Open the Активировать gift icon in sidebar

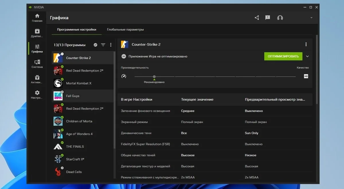click(37, 79)
